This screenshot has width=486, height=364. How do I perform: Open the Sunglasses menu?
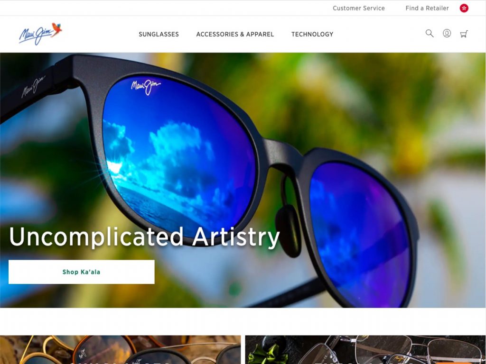click(x=159, y=34)
